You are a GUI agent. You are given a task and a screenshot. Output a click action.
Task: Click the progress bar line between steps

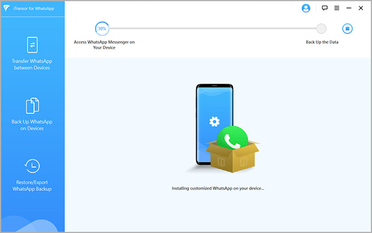pos(210,28)
